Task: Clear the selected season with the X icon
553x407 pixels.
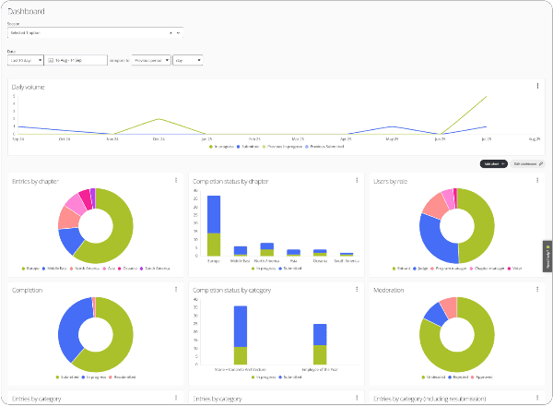Action: (x=171, y=32)
